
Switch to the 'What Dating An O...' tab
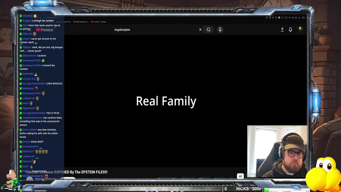click(x=81, y=22)
